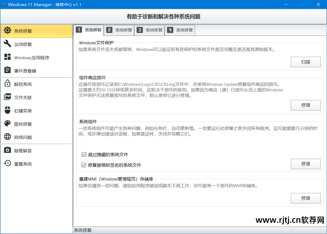Viewport: 327px width, 234px height.
Task: Go to 右键菜单 section
Action: click(x=37, y=111)
